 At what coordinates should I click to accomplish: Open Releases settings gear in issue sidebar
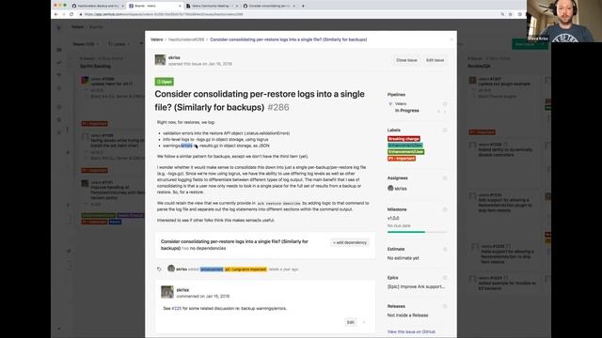445,307
